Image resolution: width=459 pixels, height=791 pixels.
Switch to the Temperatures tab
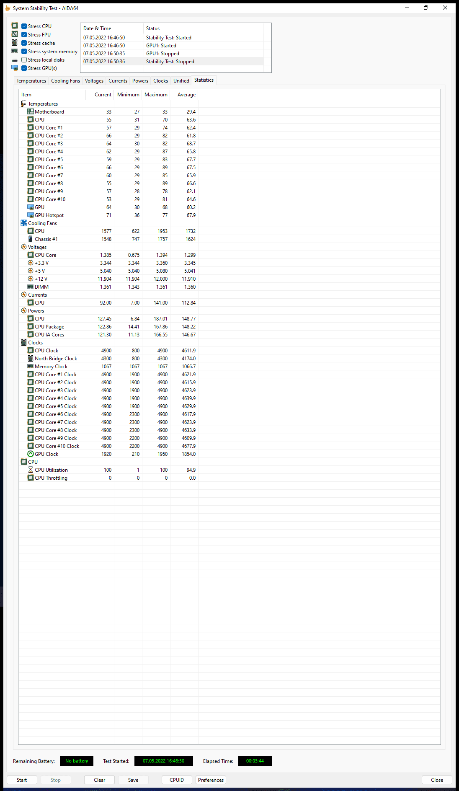pos(31,81)
